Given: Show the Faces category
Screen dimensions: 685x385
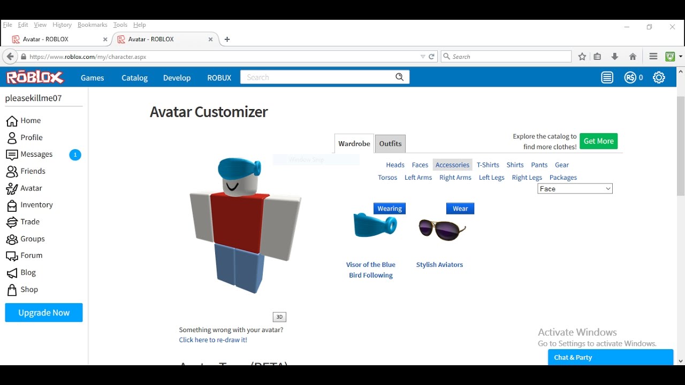Looking at the screenshot, I should click(420, 165).
